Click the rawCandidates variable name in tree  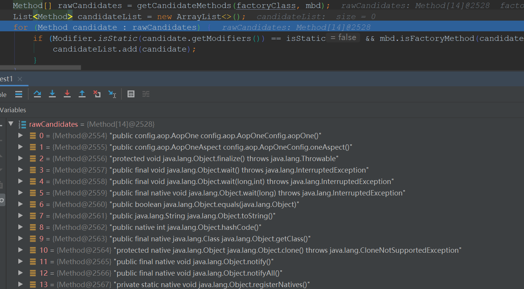pyautogui.click(x=53, y=124)
